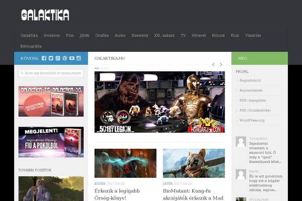Open the Bibliográfia menu item
Viewport: 302px width, 201px height.
click(x=31, y=46)
